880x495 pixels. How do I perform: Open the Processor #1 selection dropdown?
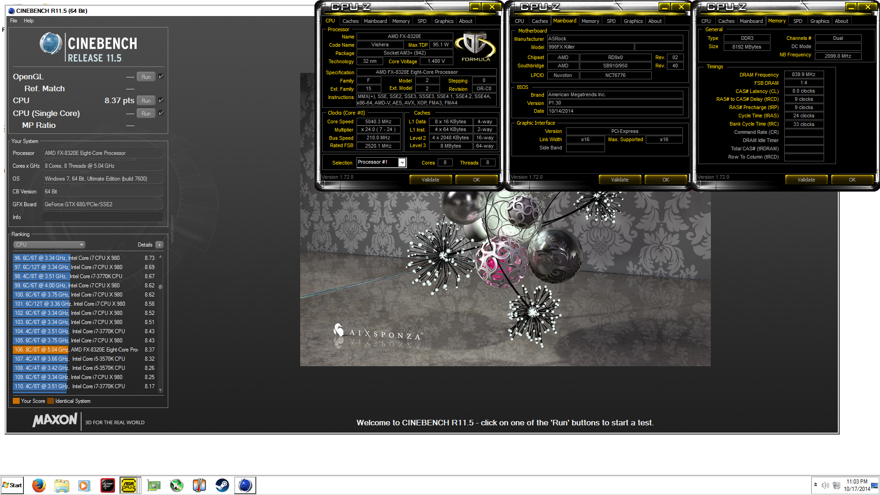click(402, 163)
